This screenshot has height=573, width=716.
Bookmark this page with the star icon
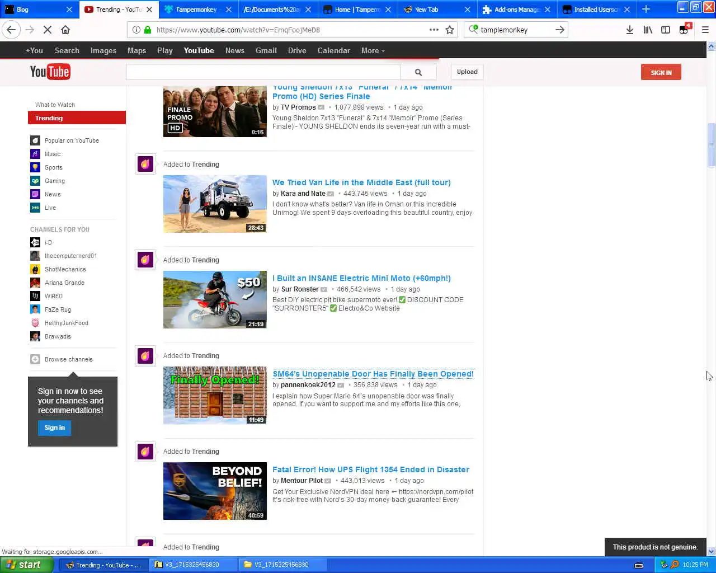(450, 30)
